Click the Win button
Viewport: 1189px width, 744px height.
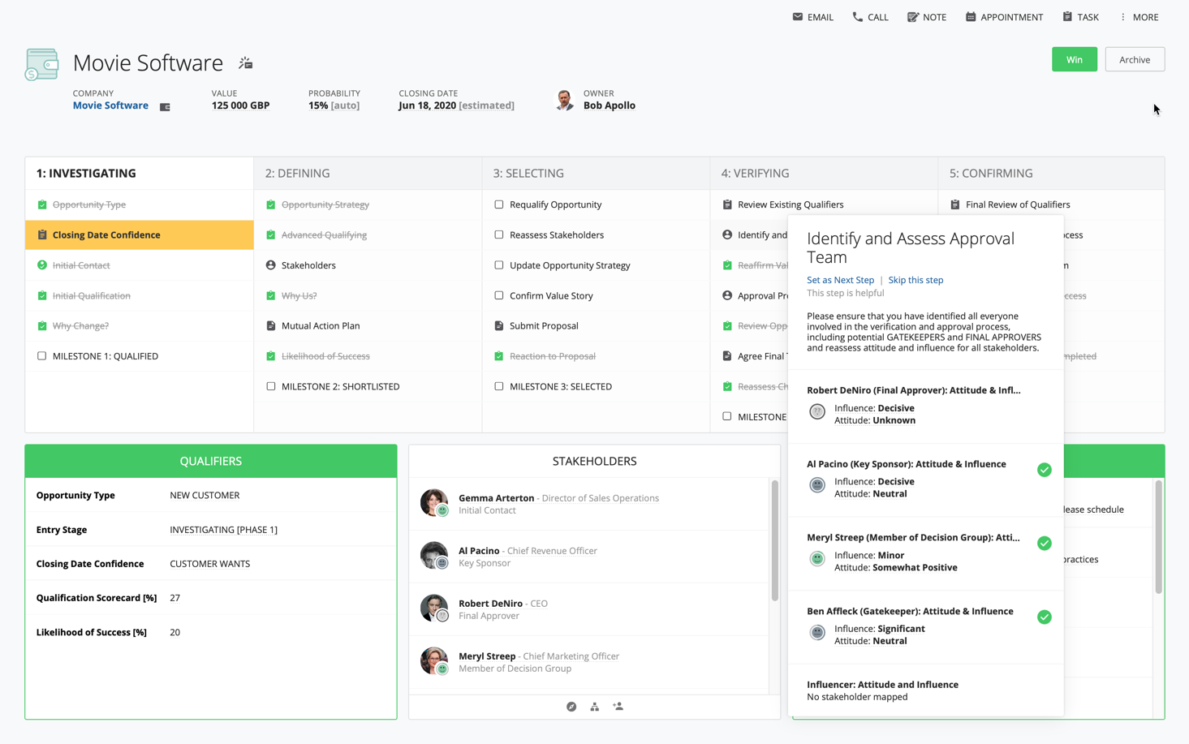(x=1074, y=59)
